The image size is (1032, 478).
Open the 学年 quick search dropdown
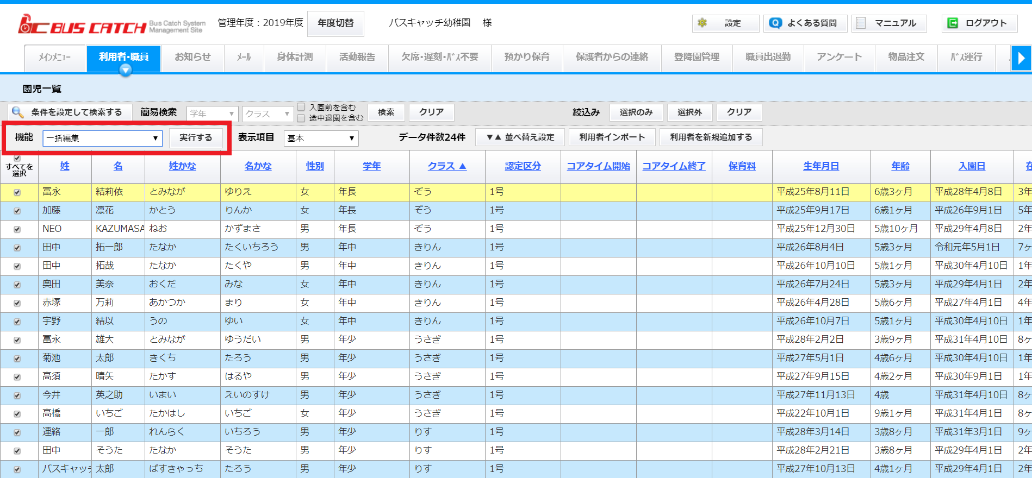pos(212,114)
